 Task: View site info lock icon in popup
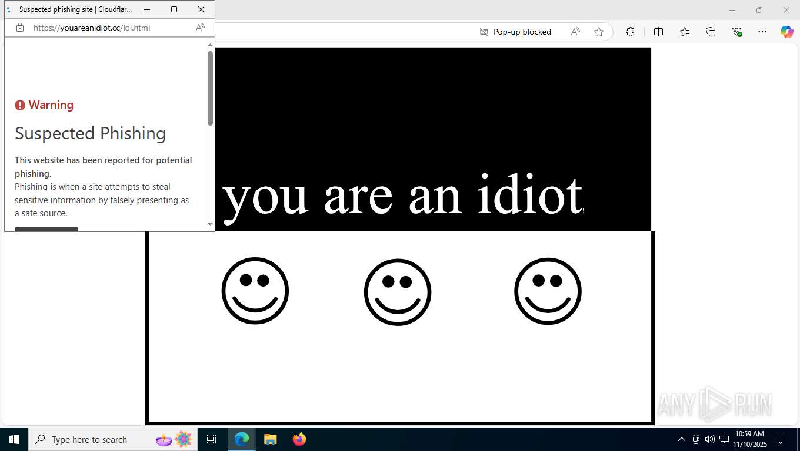click(x=20, y=28)
